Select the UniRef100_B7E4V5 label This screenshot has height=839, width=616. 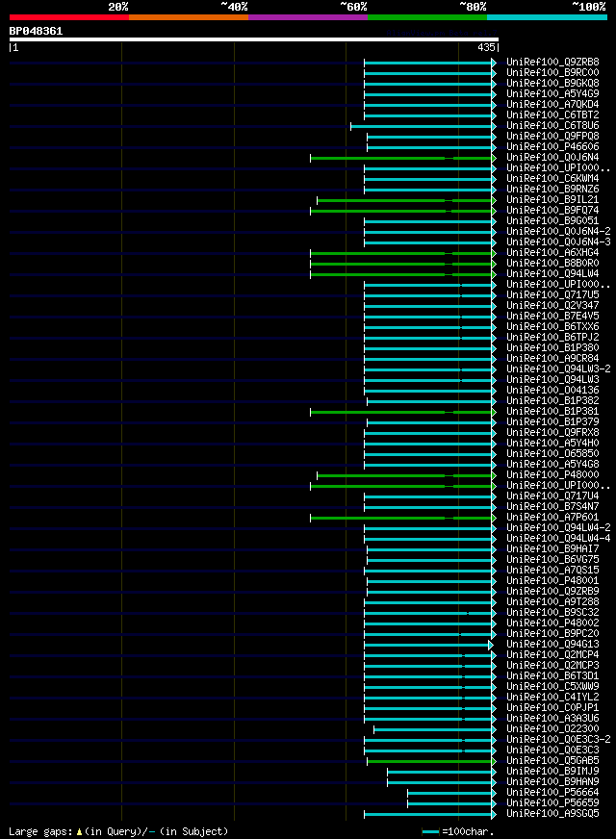coord(552,317)
